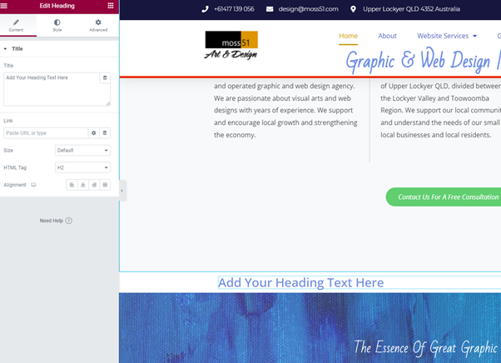Set alignment to left
This screenshot has height=363, width=501.
[72, 185]
